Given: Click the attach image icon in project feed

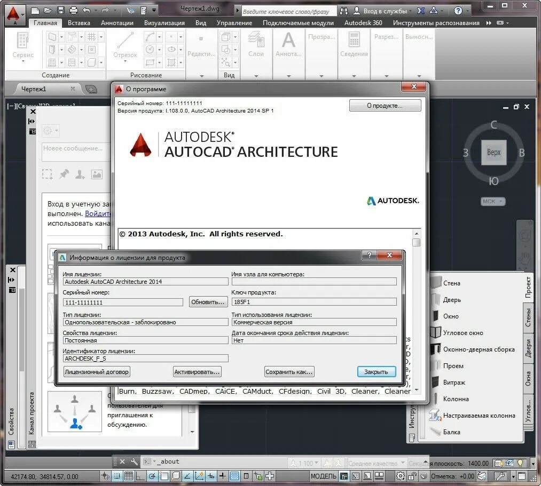Looking at the screenshot, I should pyautogui.click(x=97, y=174).
